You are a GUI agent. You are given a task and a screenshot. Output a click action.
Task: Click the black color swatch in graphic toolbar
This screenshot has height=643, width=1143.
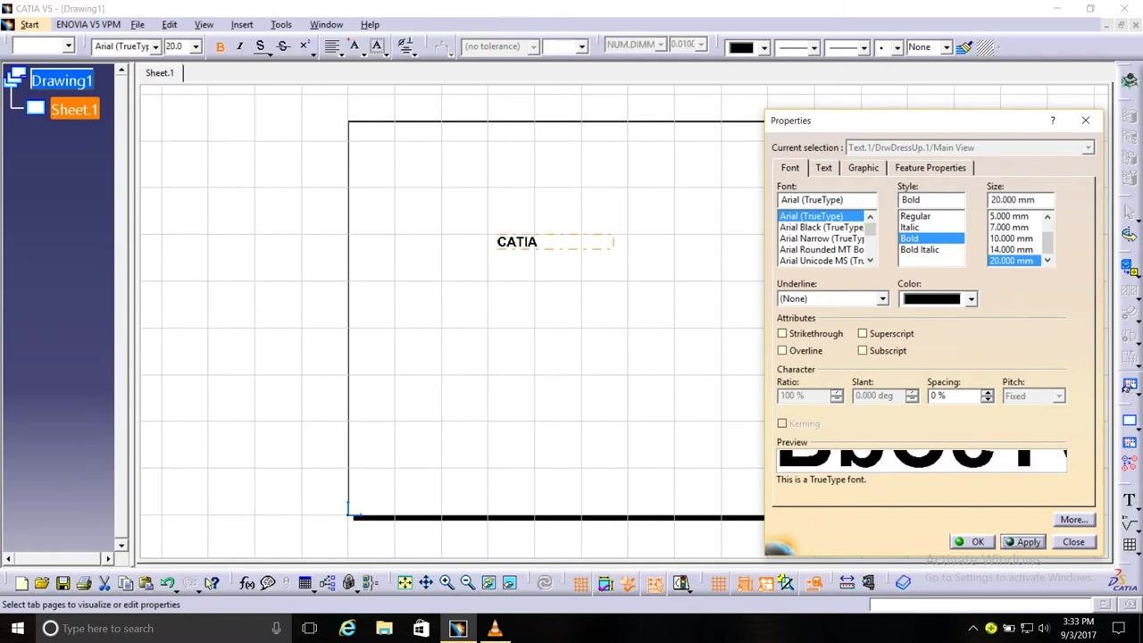pos(741,46)
